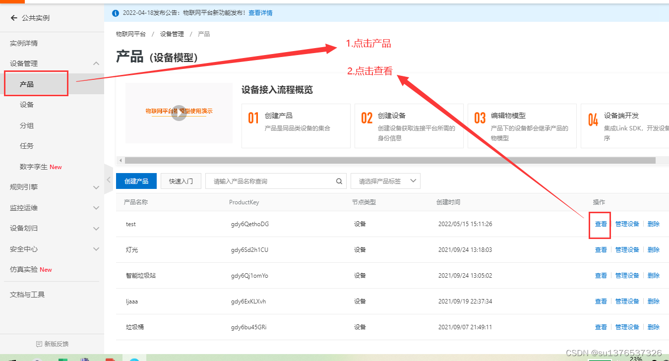The image size is (669, 361).
Task: Collapse the 设备管理 menu section
Action: click(96, 63)
